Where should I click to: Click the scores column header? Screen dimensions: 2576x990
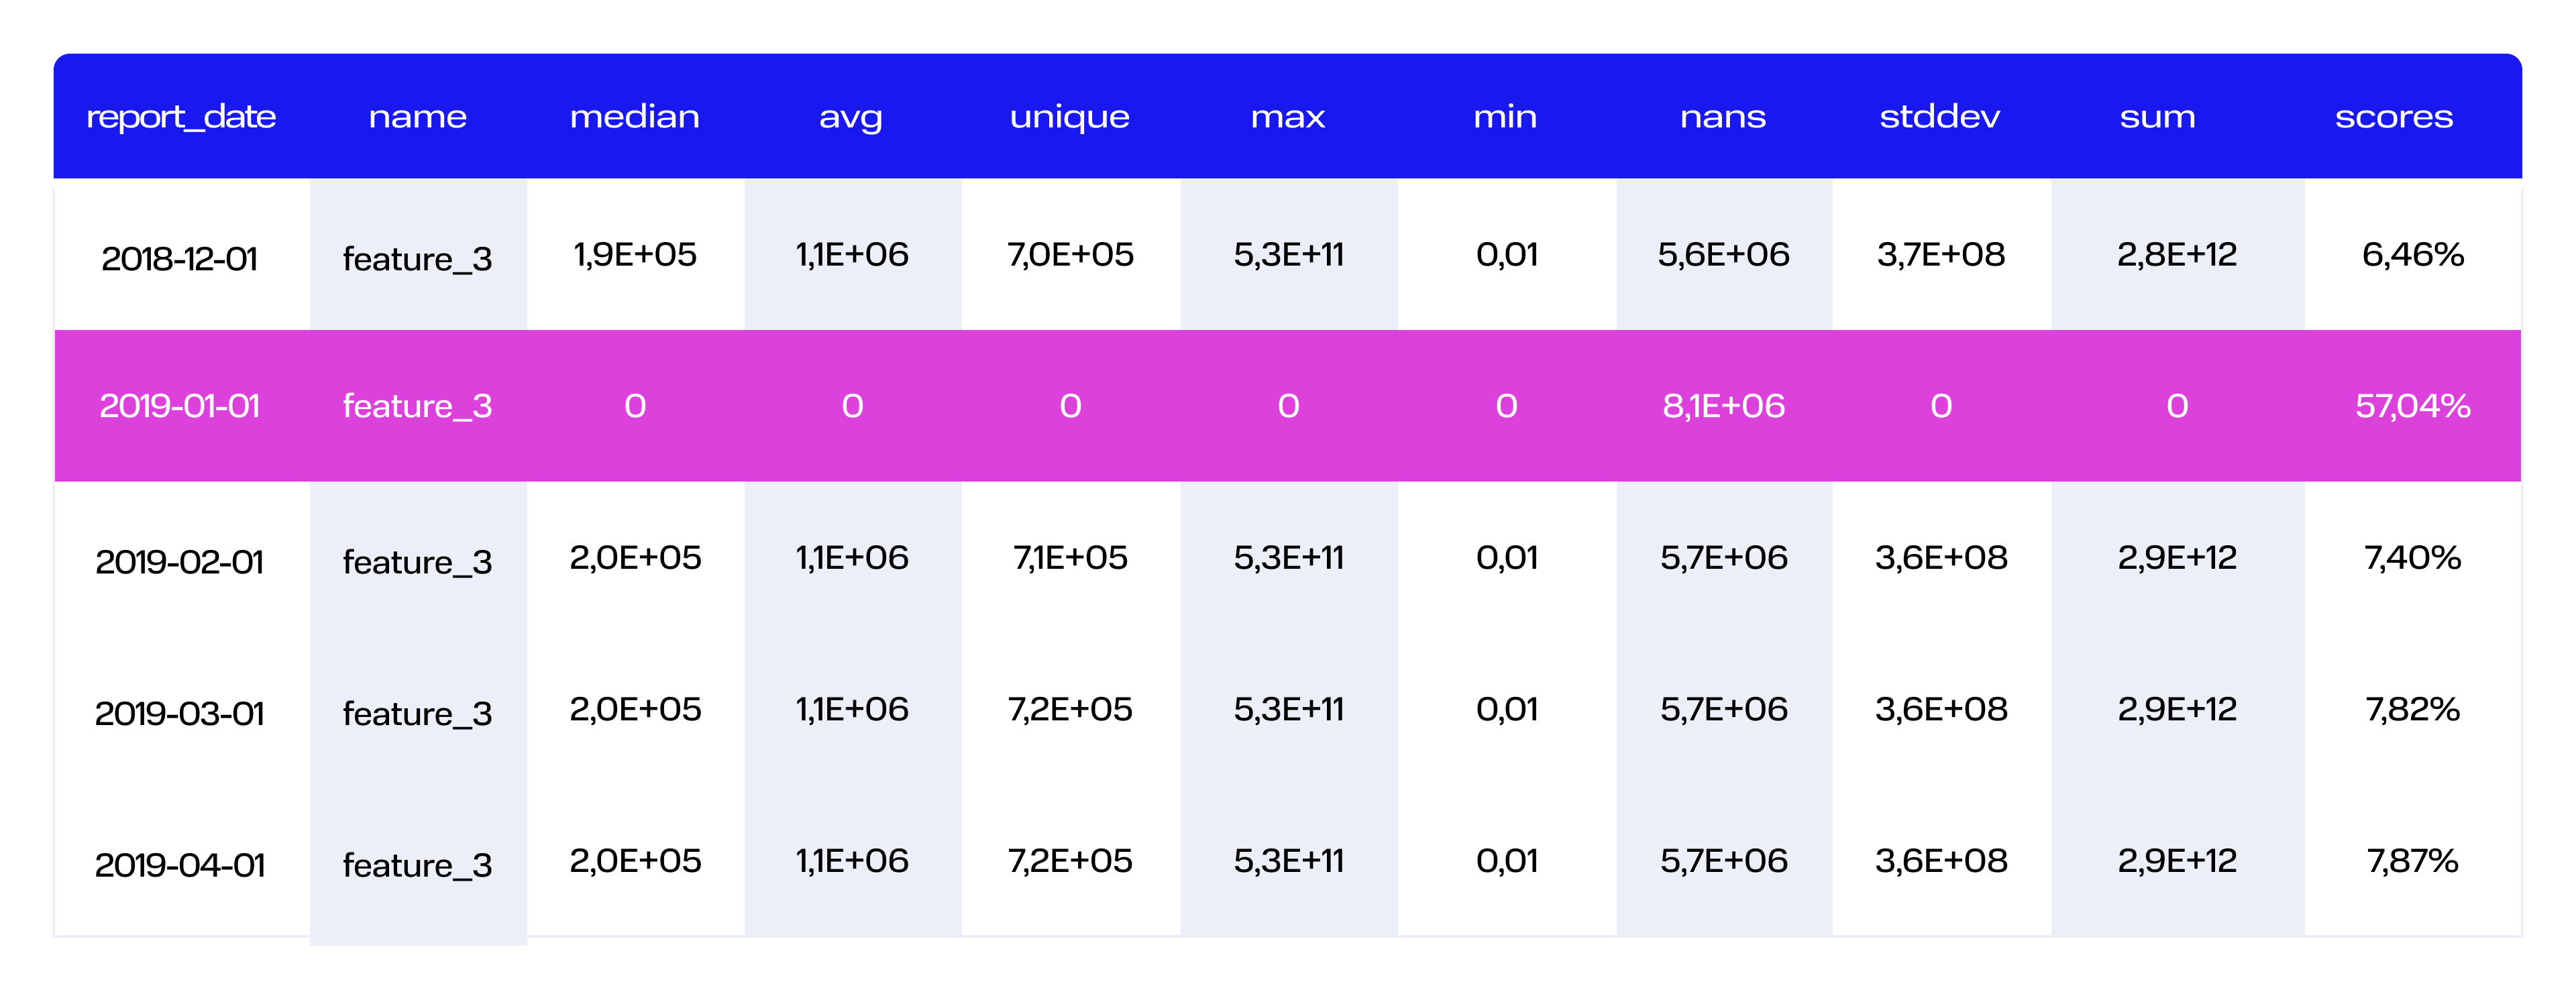pyautogui.click(x=2394, y=117)
